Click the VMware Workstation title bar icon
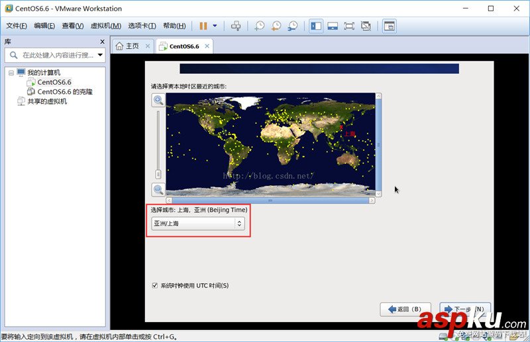This screenshot has width=530, height=342. (x=9, y=9)
